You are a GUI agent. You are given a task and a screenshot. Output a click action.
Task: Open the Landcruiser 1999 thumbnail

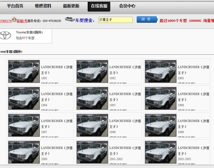coord(161,125)
